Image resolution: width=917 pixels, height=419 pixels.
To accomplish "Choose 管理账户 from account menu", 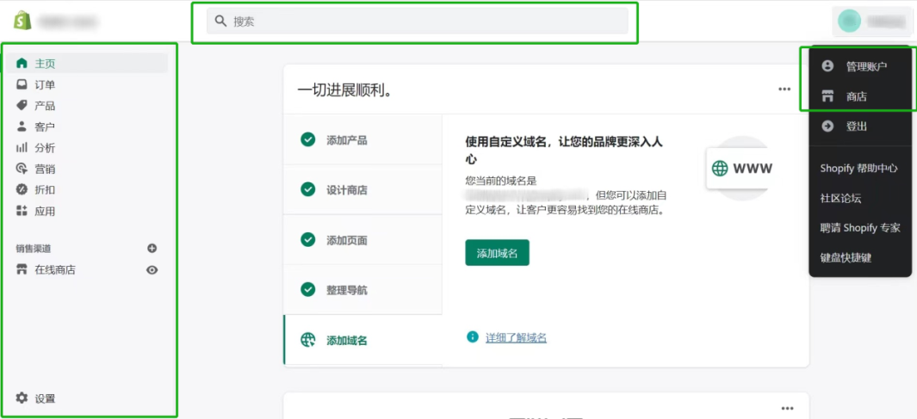I will pos(865,66).
